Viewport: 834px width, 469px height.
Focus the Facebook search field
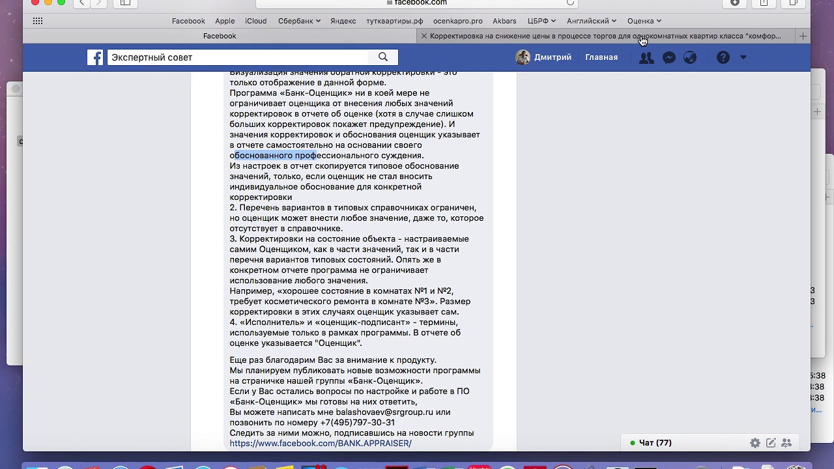coord(238,57)
